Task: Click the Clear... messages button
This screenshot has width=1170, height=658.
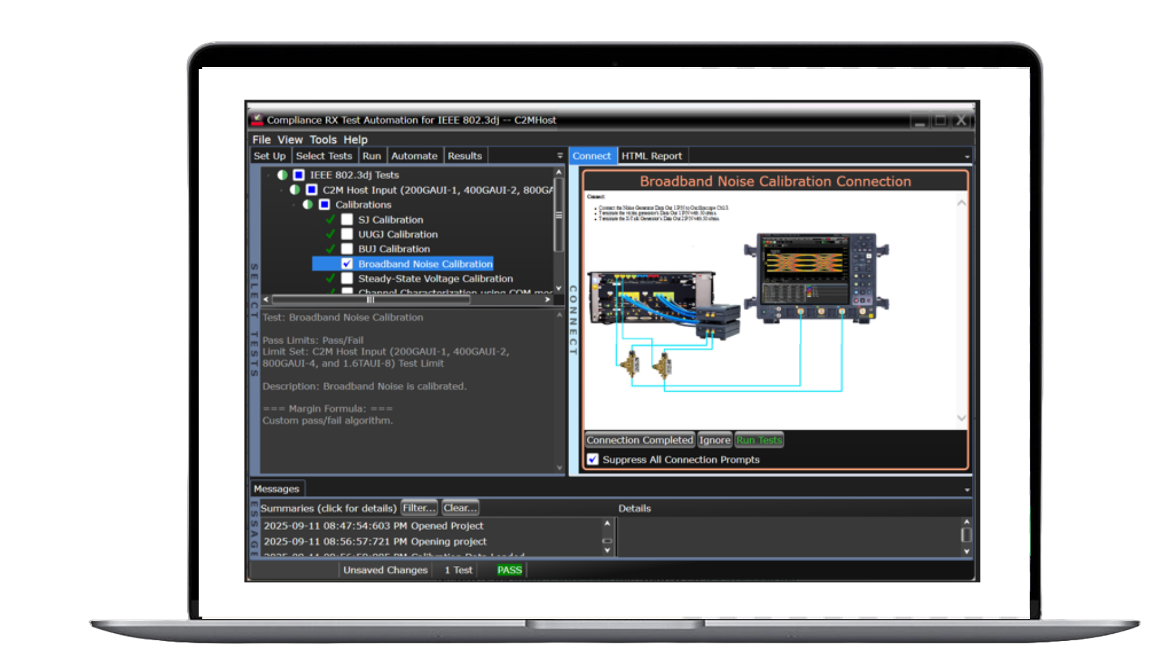Action: [460, 508]
